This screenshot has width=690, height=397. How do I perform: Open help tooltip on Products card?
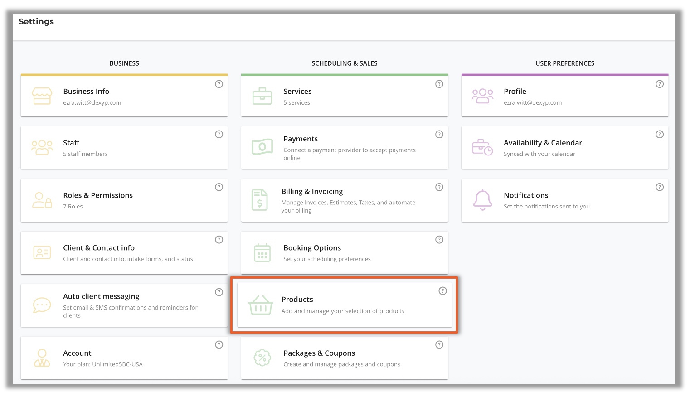click(x=442, y=291)
